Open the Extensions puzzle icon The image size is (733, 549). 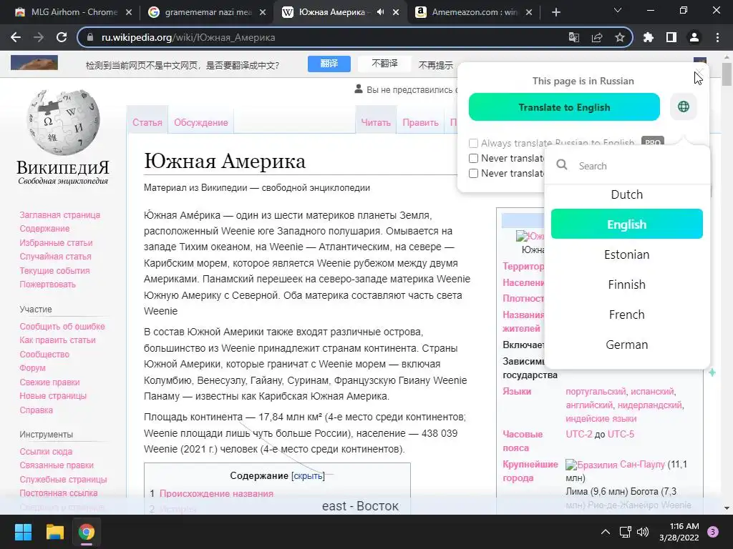(649, 37)
